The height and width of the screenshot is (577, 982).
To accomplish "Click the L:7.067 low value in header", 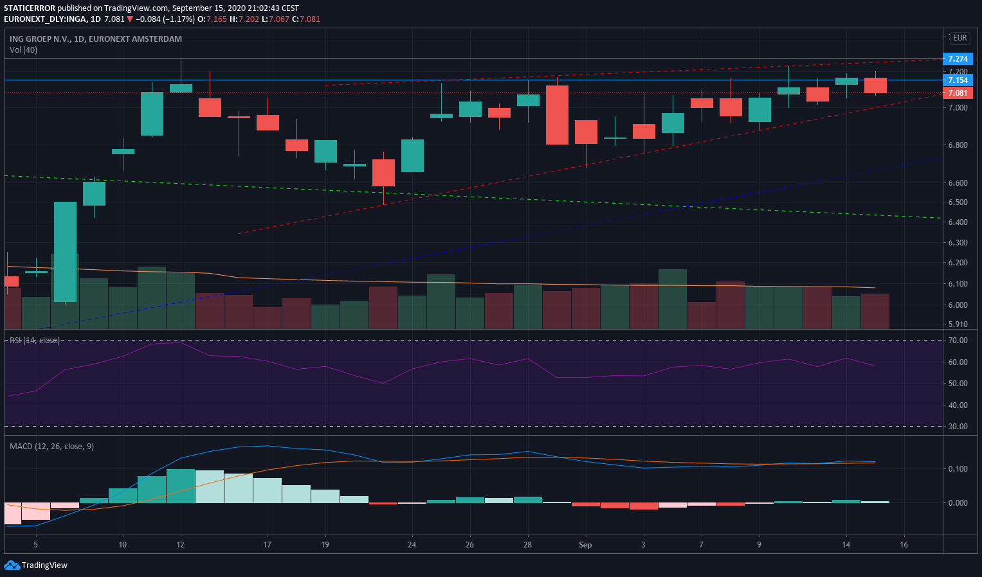I will pyautogui.click(x=275, y=19).
